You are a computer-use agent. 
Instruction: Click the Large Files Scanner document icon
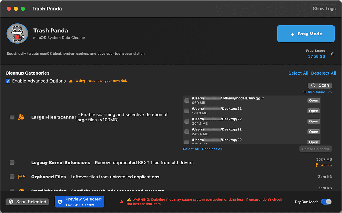(x=21, y=117)
